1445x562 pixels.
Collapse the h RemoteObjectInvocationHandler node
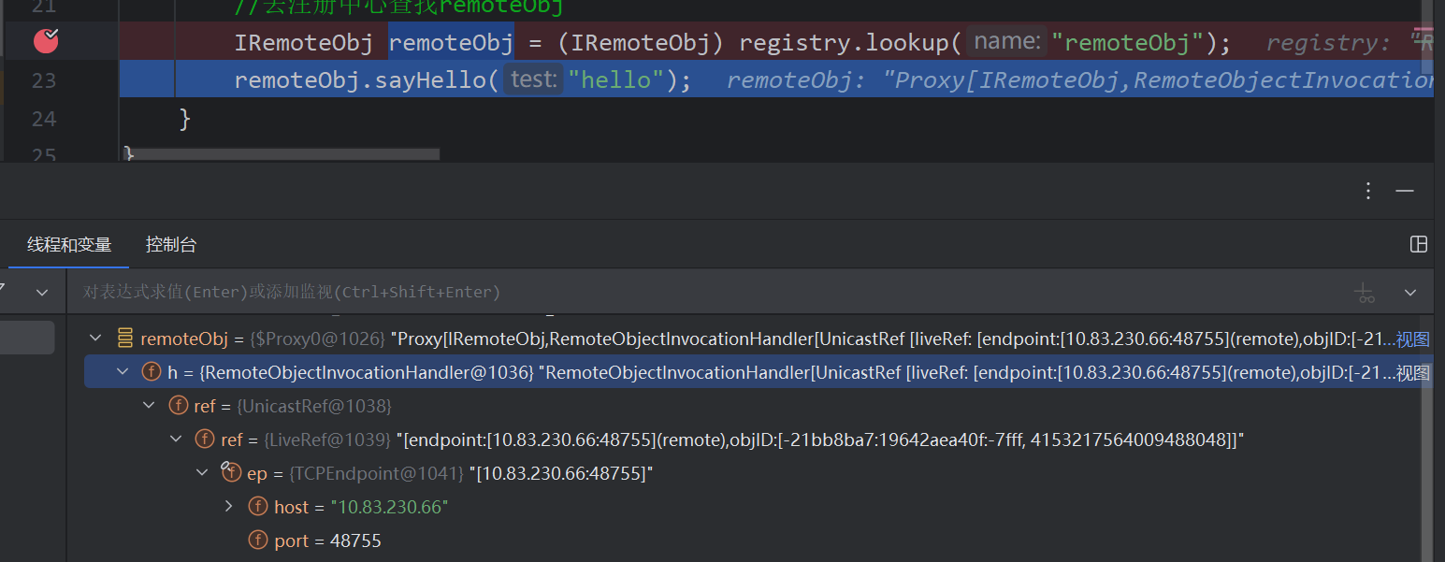click(123, 372)
